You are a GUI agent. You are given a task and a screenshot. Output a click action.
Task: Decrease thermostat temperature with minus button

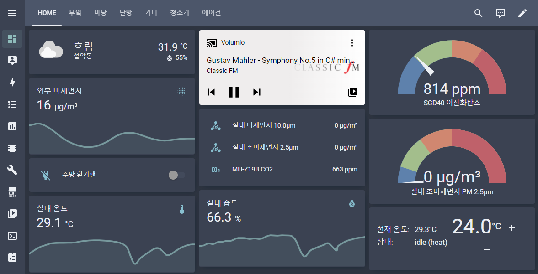pos(487,250)
